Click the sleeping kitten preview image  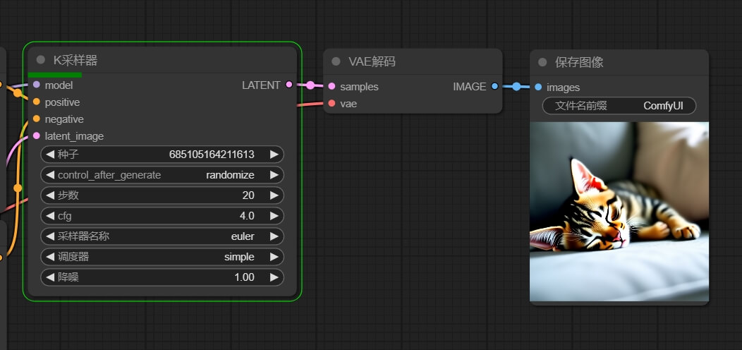(x=619, y=212)
